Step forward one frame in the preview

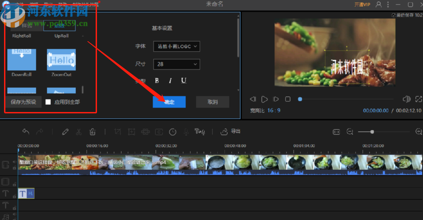tap(276, 99)
